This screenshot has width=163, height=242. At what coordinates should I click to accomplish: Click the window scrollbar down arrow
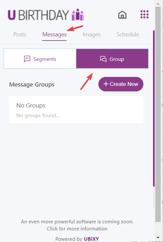158,237
